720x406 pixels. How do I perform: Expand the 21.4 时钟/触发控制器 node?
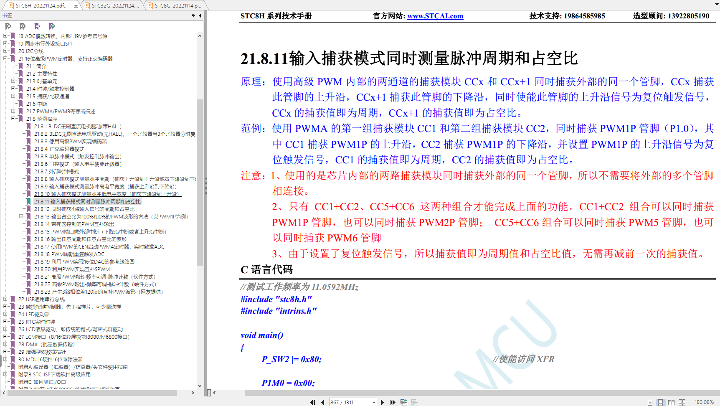point(13,89)
